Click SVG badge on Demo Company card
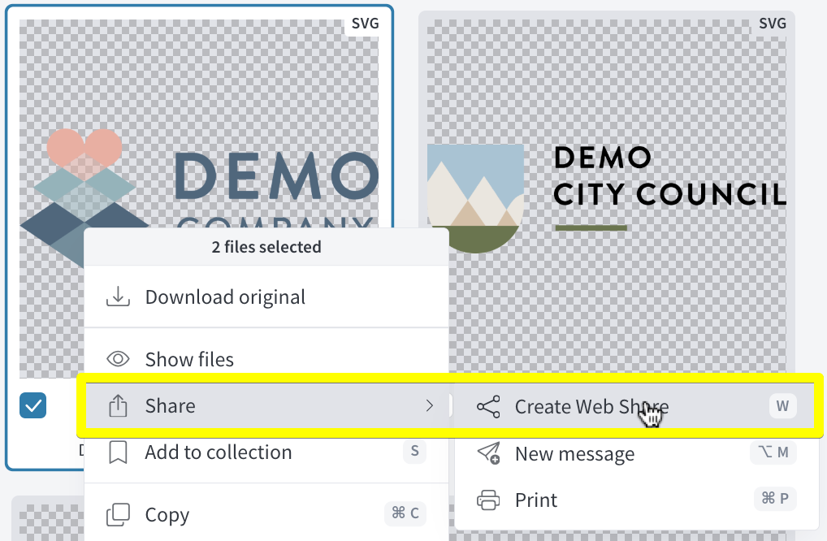Screen dimensions: 827x541 tap(365, 24)
